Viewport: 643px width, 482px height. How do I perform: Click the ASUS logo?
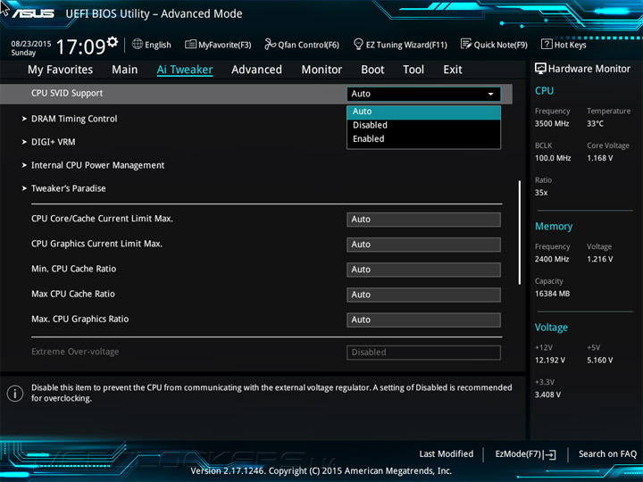tap(33, 13)
